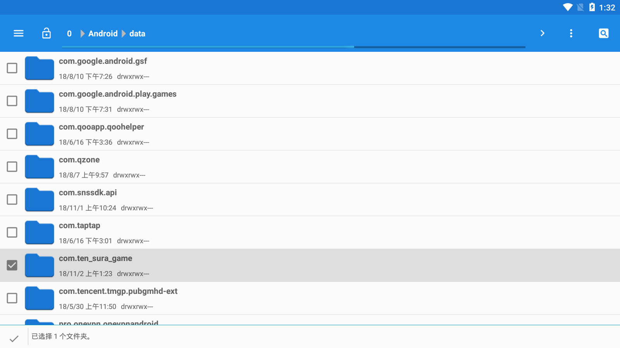This screenshot has height=348, width=620.
Task: Tap the checkmark confirm icon at bottom
Action: point(14,339)
